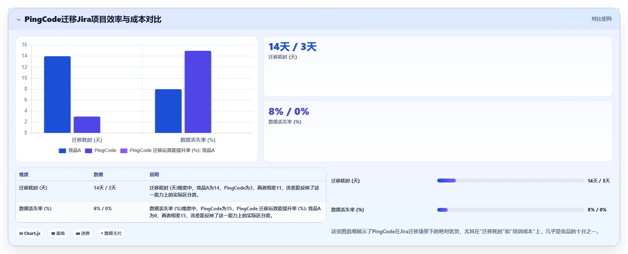The width and height of the screenshot is (628, 254).
Task: Click the 迁移耗时 (天) progress bar
Action: tap(511, 181)
